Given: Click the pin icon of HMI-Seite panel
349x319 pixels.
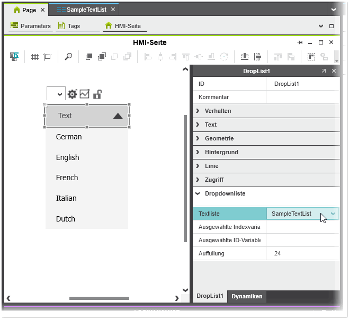Looking at the screenshot, I should click(x=300, y=42).
